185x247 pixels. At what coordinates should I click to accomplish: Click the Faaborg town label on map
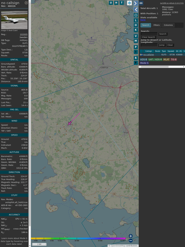72,187
